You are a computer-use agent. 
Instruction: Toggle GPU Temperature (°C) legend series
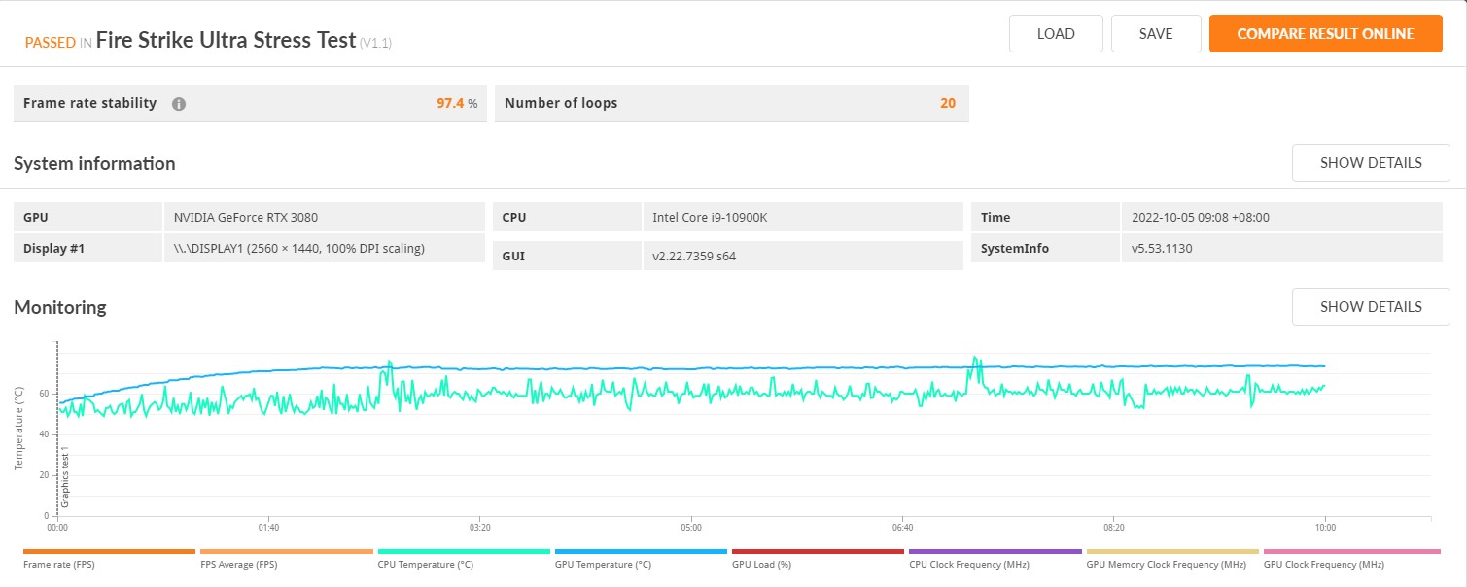641,559
